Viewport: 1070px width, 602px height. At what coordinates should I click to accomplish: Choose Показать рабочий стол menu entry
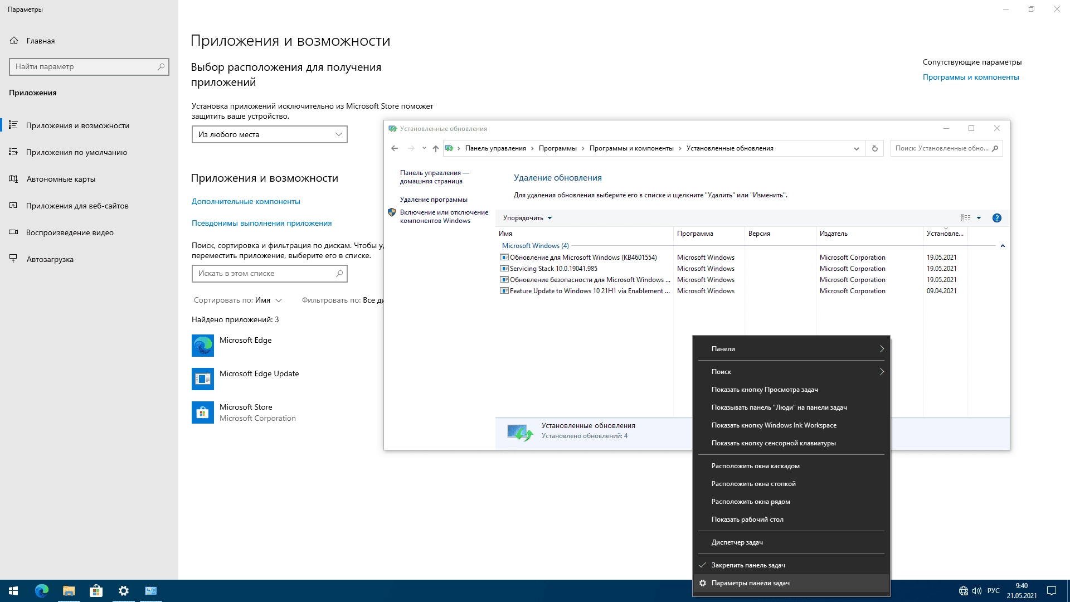791,520
